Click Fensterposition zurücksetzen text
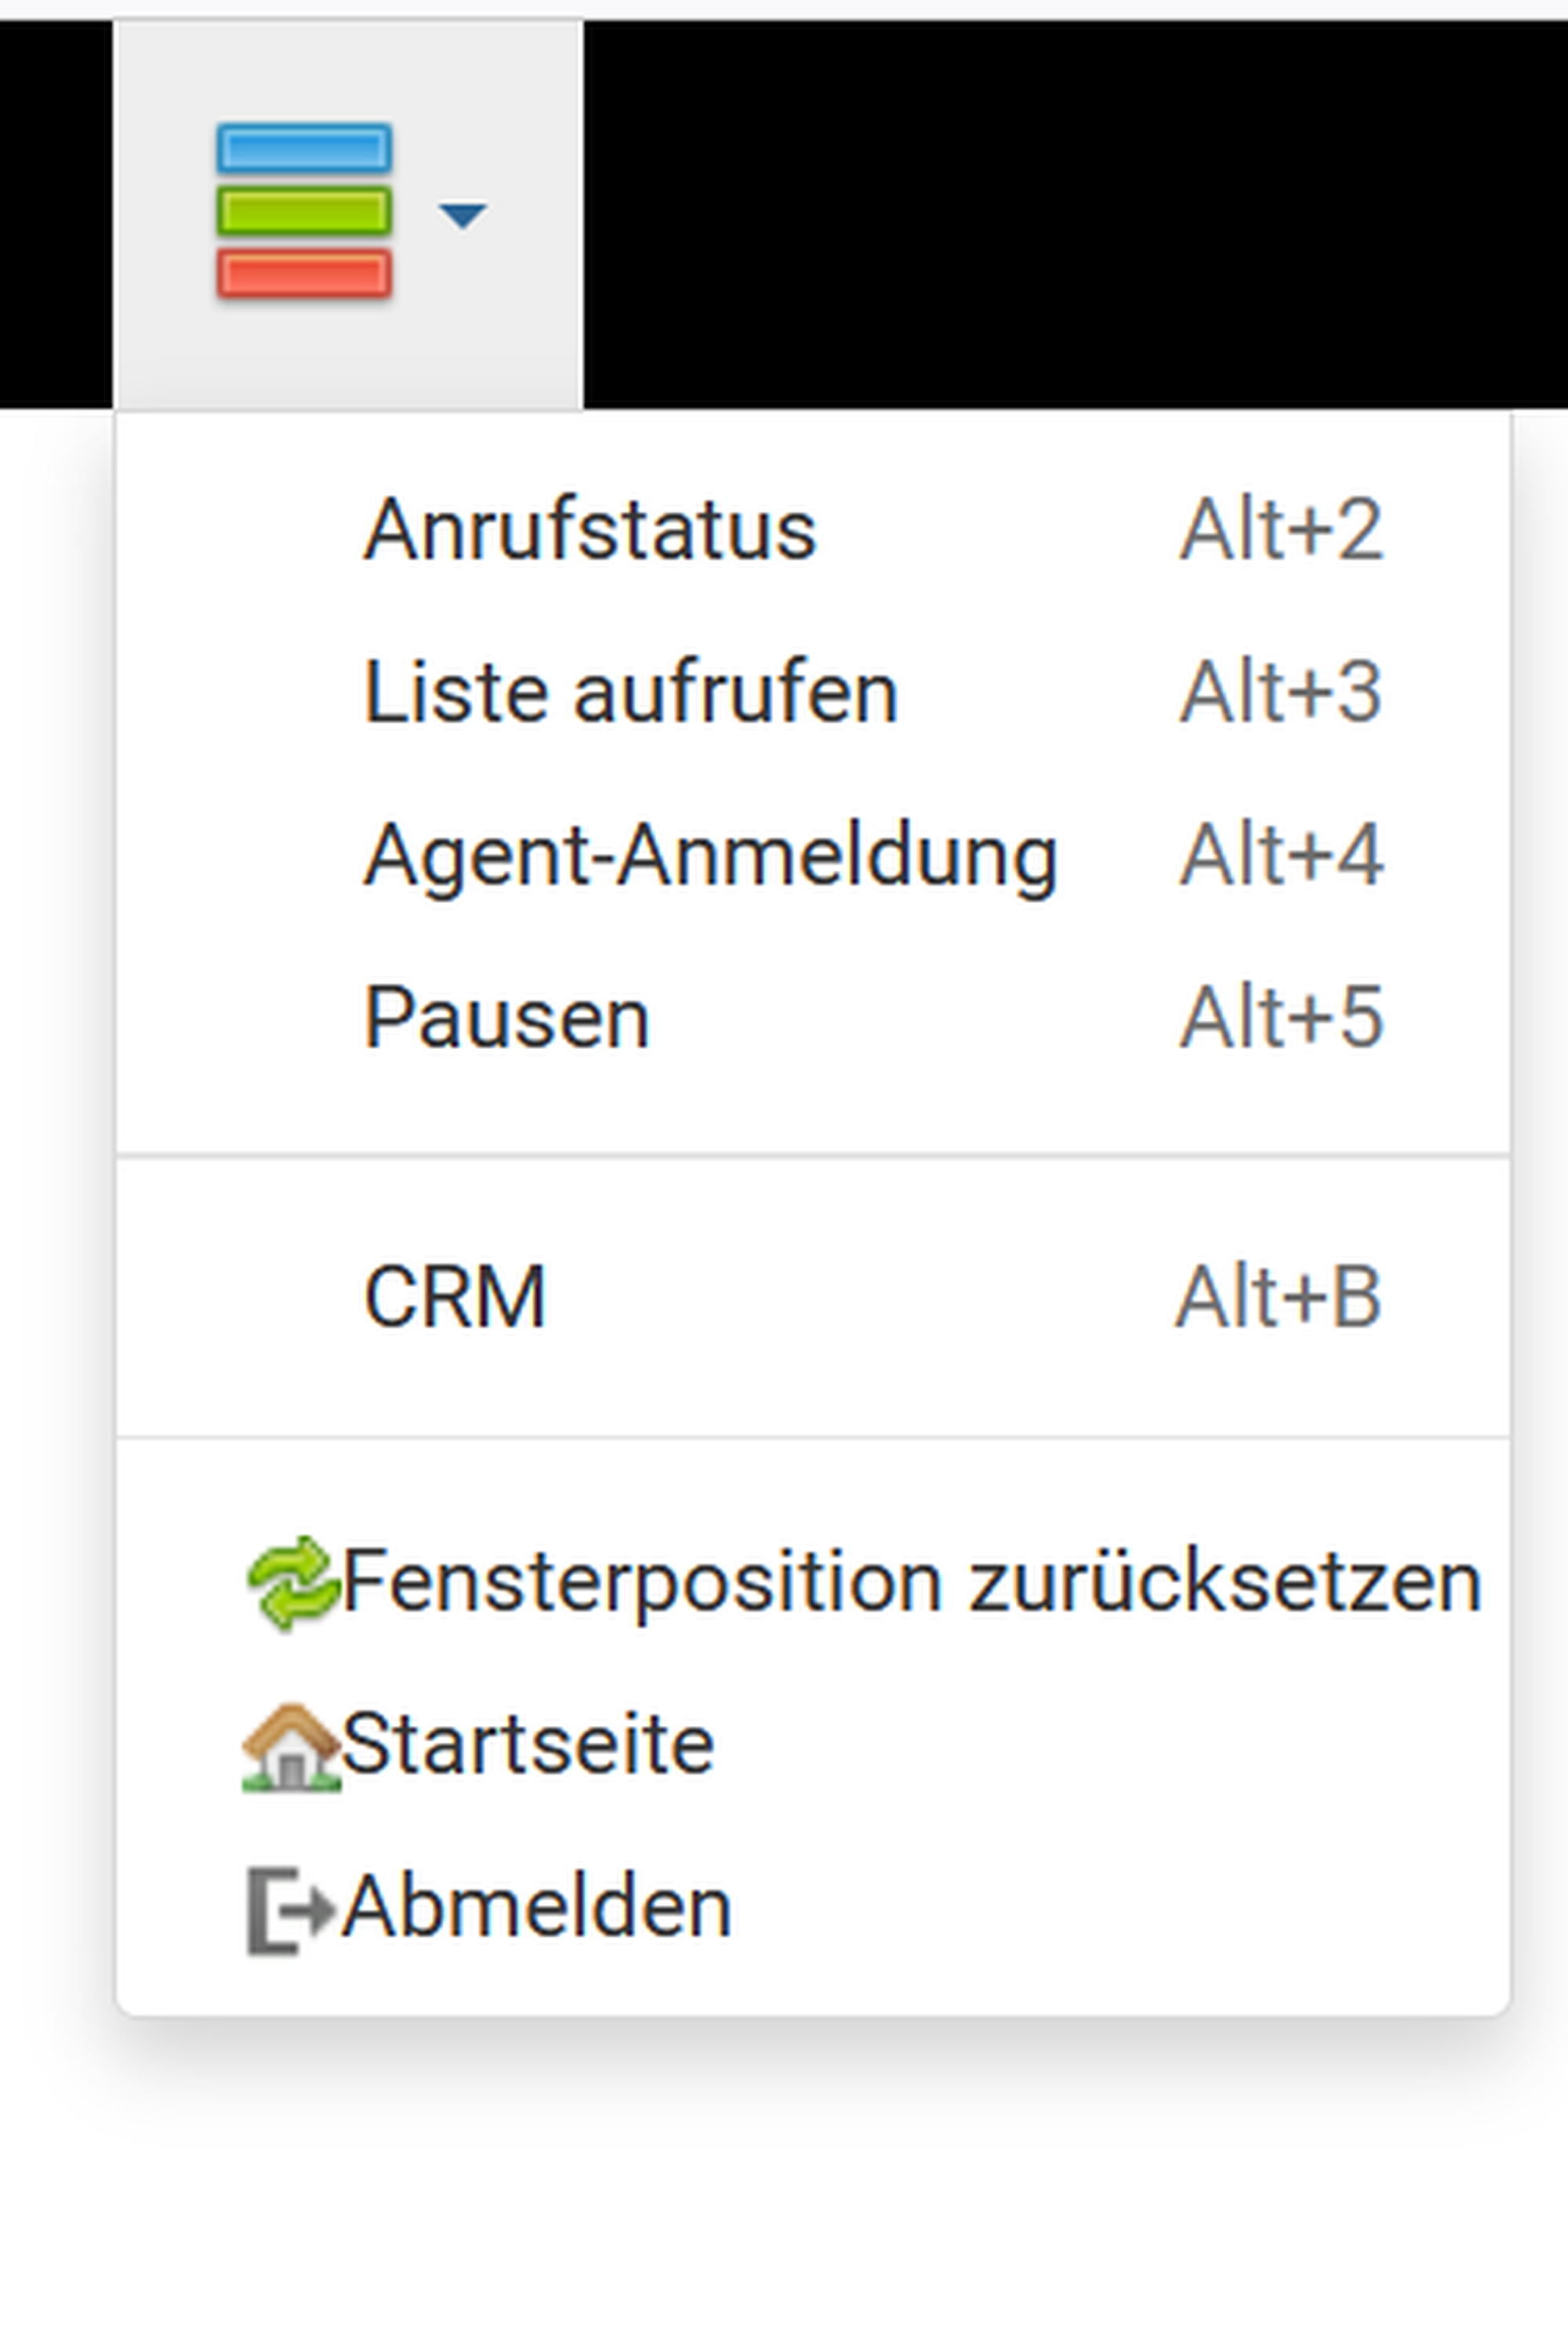This screenshot has height=2341, width=1568. 911,1582
